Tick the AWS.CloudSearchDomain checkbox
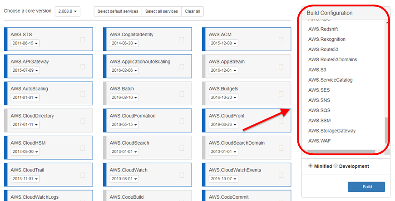This screenshot has width=395, height=201. (281, 148)
